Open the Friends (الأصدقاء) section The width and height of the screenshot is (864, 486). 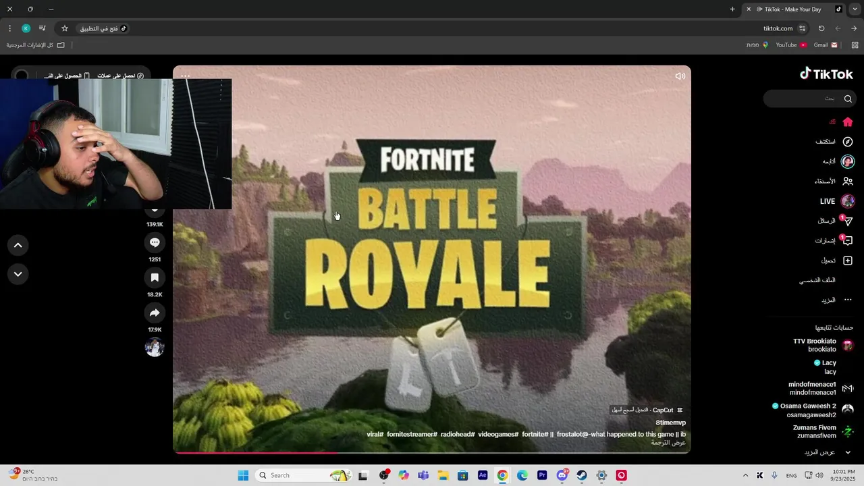(834, 181)
